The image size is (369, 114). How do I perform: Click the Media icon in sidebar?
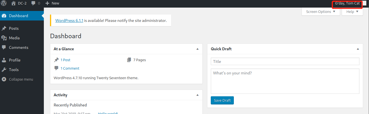pyautogui.click(x=4, y=38)
